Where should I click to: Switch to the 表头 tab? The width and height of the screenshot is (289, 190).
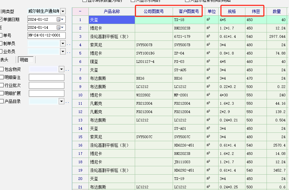pyautogui.click(x=5, y=60)
